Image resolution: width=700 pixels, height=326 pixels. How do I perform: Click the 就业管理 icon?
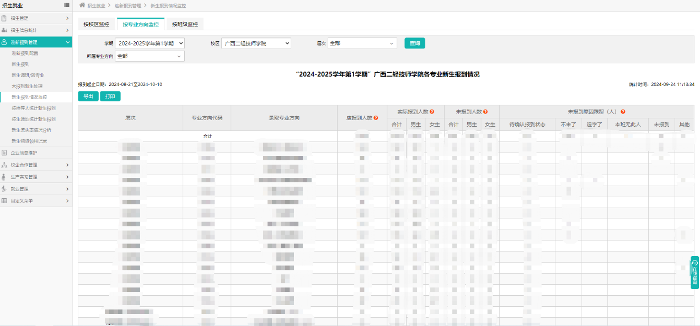point(4,189)
